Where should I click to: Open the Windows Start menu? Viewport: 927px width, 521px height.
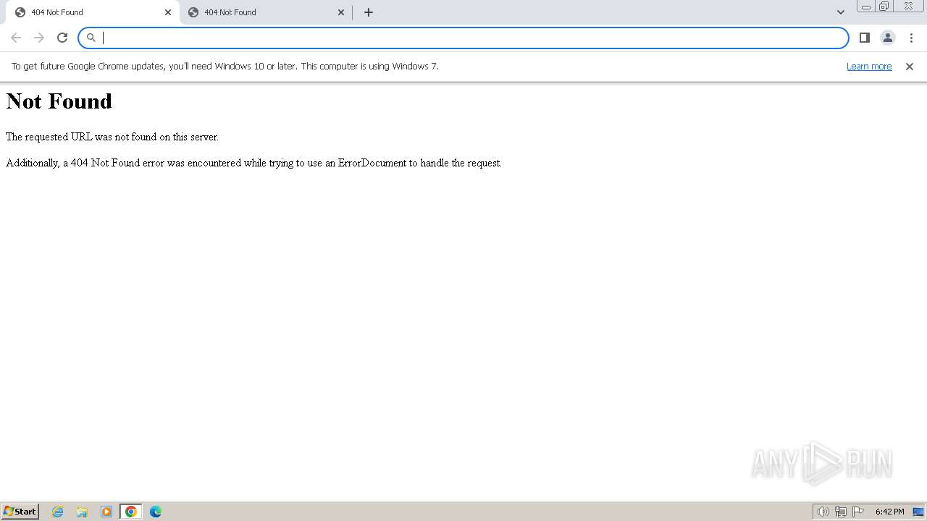[20, 512]
